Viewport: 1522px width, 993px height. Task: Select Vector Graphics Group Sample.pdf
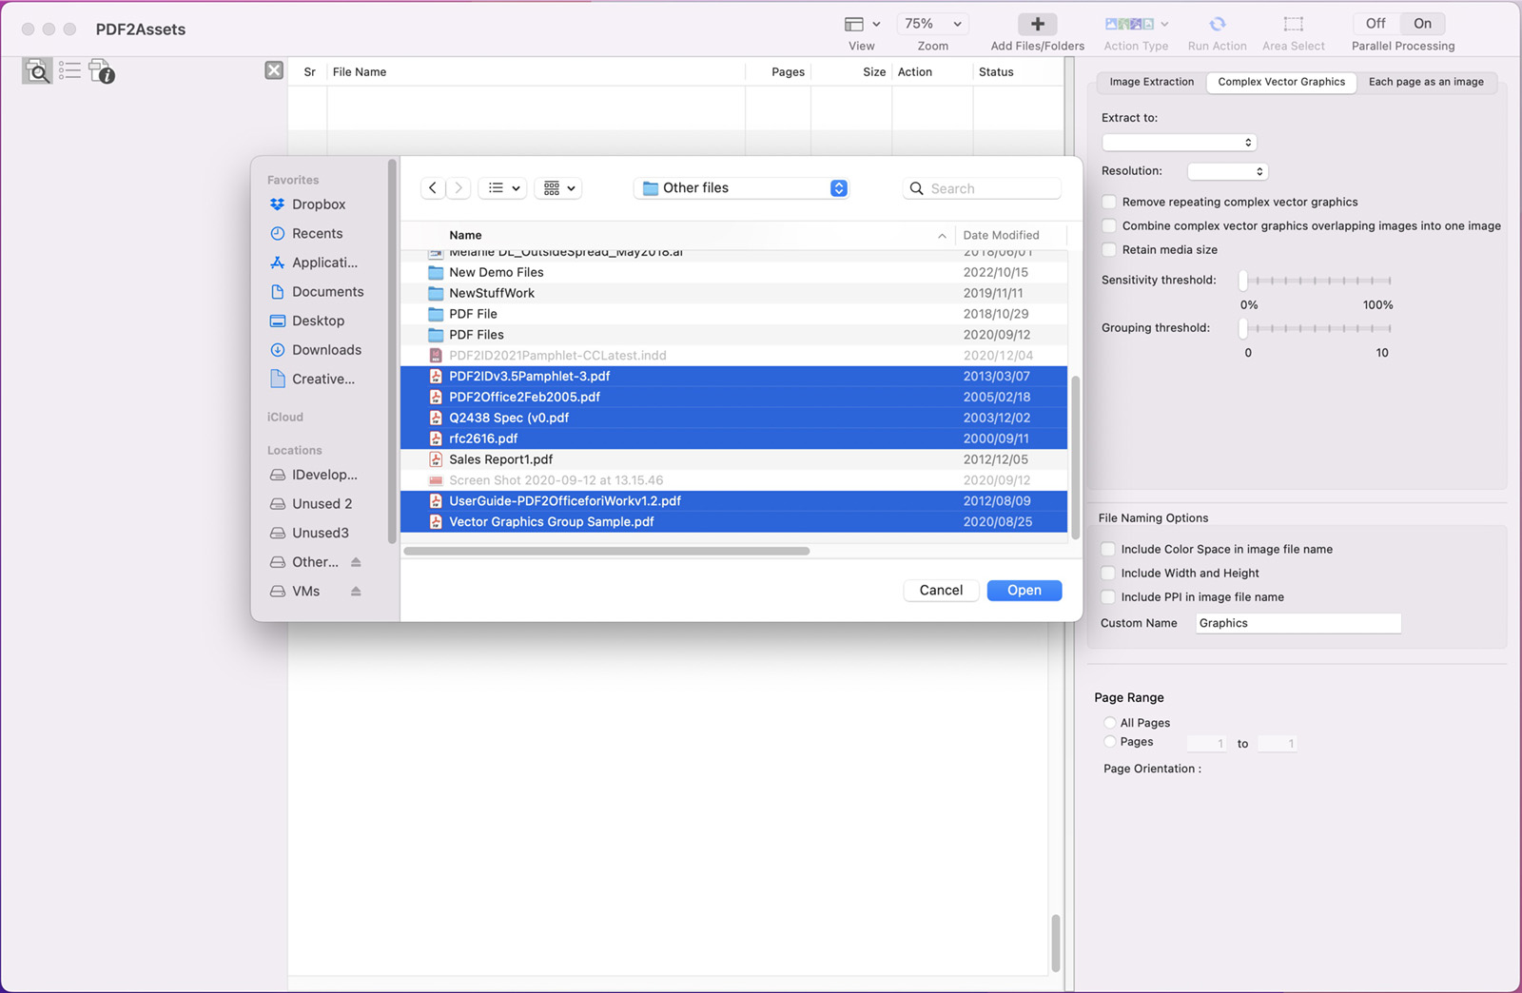(734, 522)
